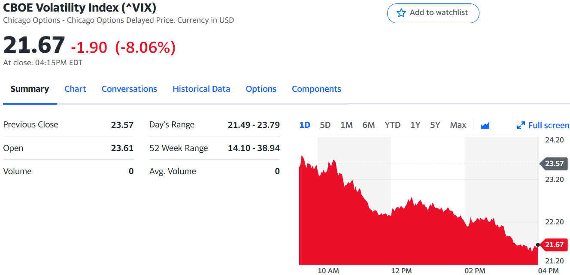This screenshot has height=275, width=570.
Task: Click the 02 PM x-axis label
Action: click(475, 271)
